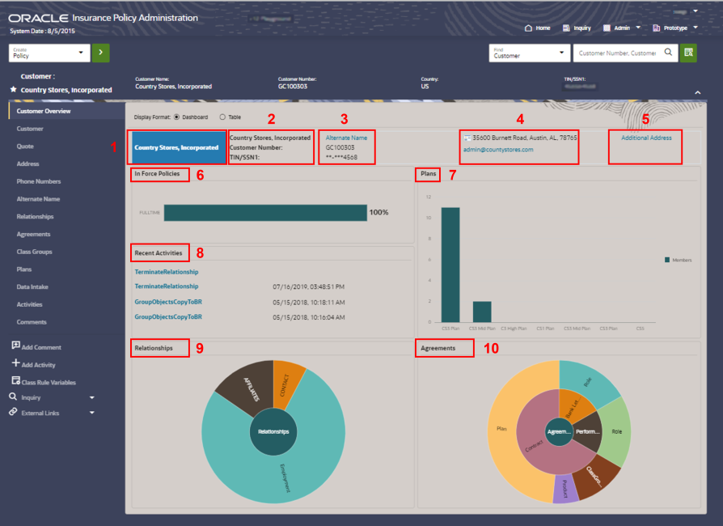Click the customer number search field
The height and width of the screenshot is (526, 723).
(618, 53)
